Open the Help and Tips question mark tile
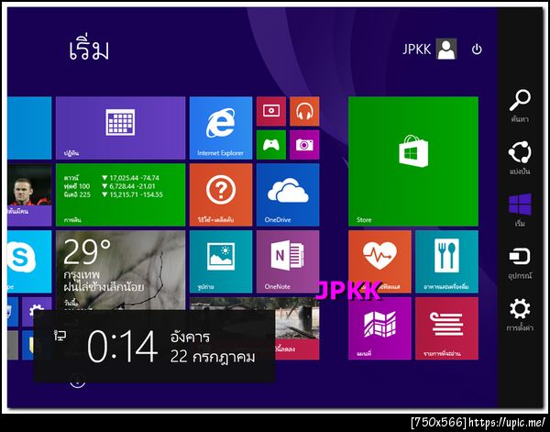The height and width of the screenshot is (432, 550). pyautogui.click(x=221, y=194)
